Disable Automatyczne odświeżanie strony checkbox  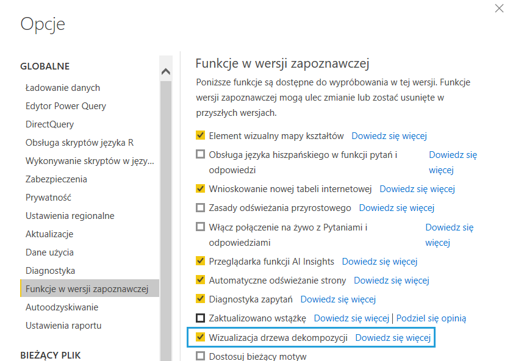click(200, 280)
